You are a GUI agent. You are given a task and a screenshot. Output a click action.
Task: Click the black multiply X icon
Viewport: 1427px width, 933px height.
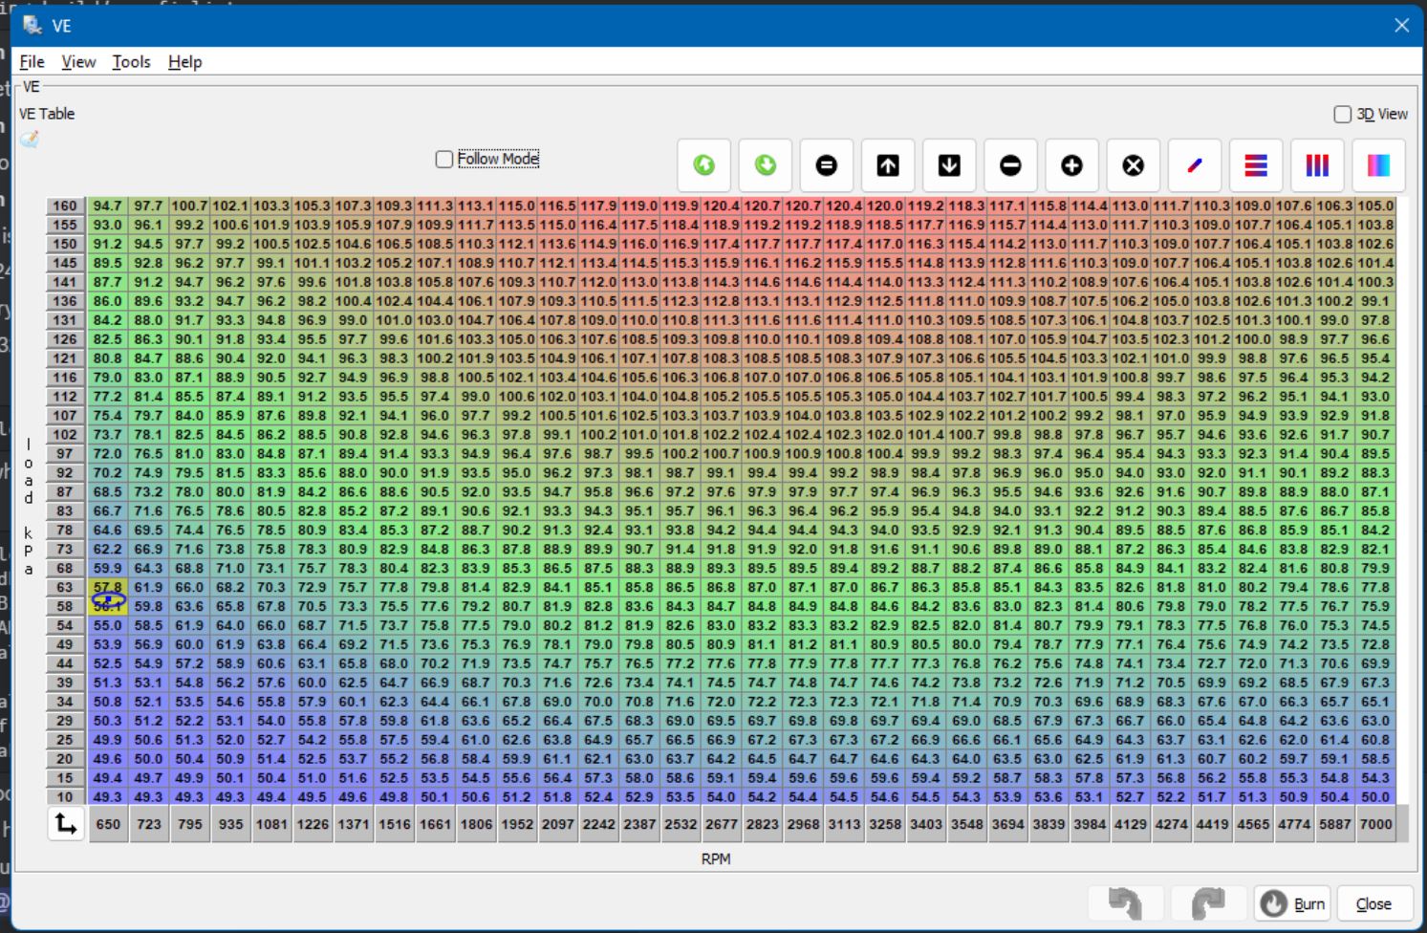point(1133,165)
